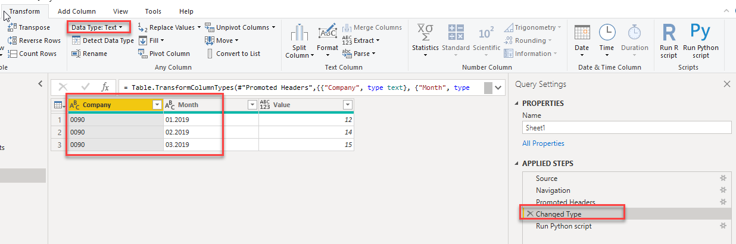The width and height of the screenshot is (736, 244).
Task: Open the Fill dropdown
Action: [x=151, y=40]
